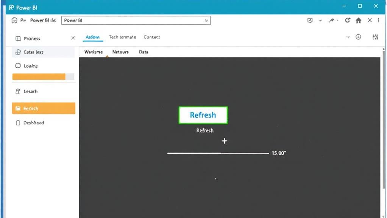Click the Proness panel icon
The height and width of the screenshot is (218, 387).
pos(18,38)
